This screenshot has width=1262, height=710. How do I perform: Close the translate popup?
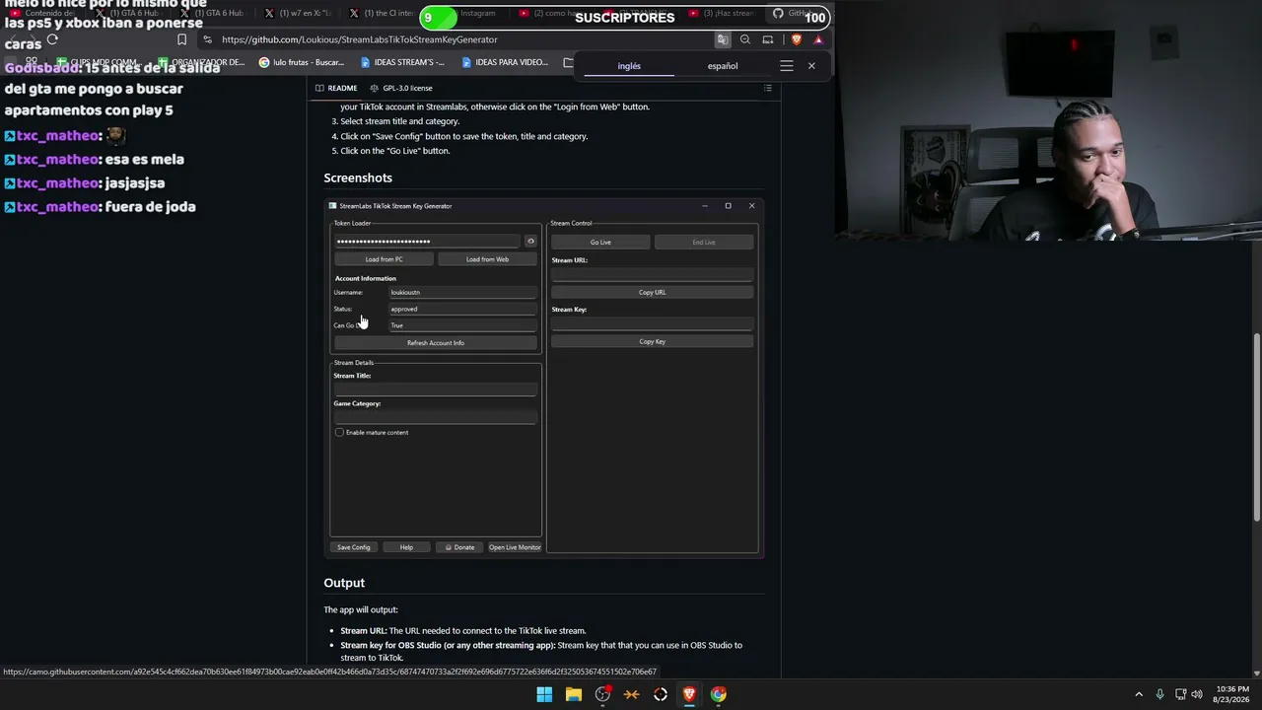pyautogui.click(x=811, y=66)
